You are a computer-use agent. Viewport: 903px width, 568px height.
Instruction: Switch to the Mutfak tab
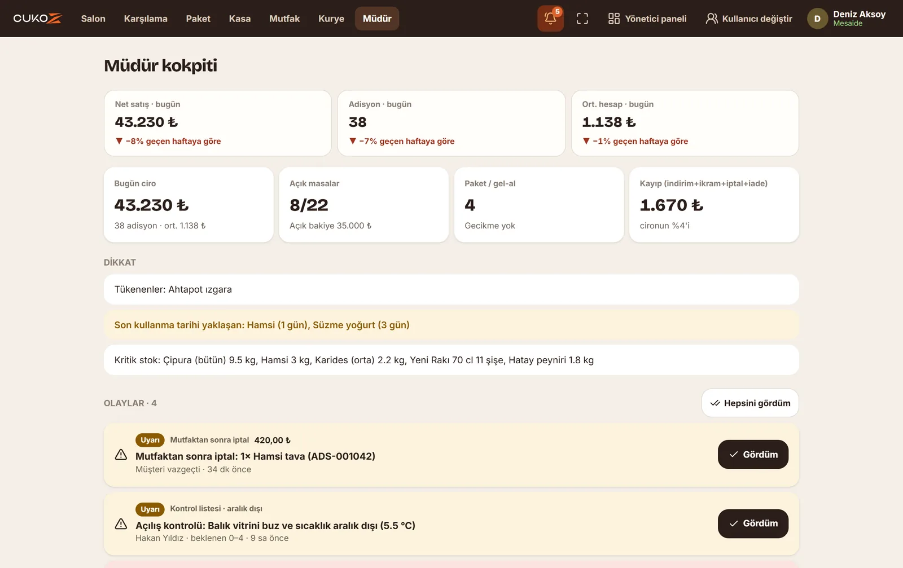(284, 19)
